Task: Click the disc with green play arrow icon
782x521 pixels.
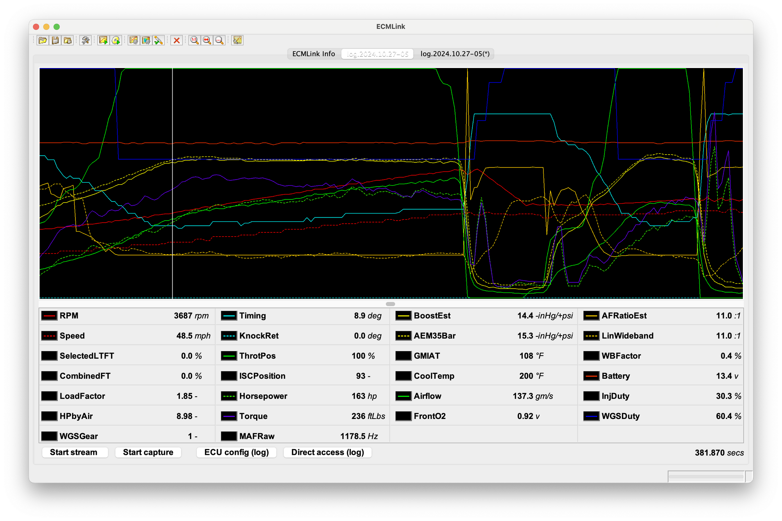Action: (116, 40)
